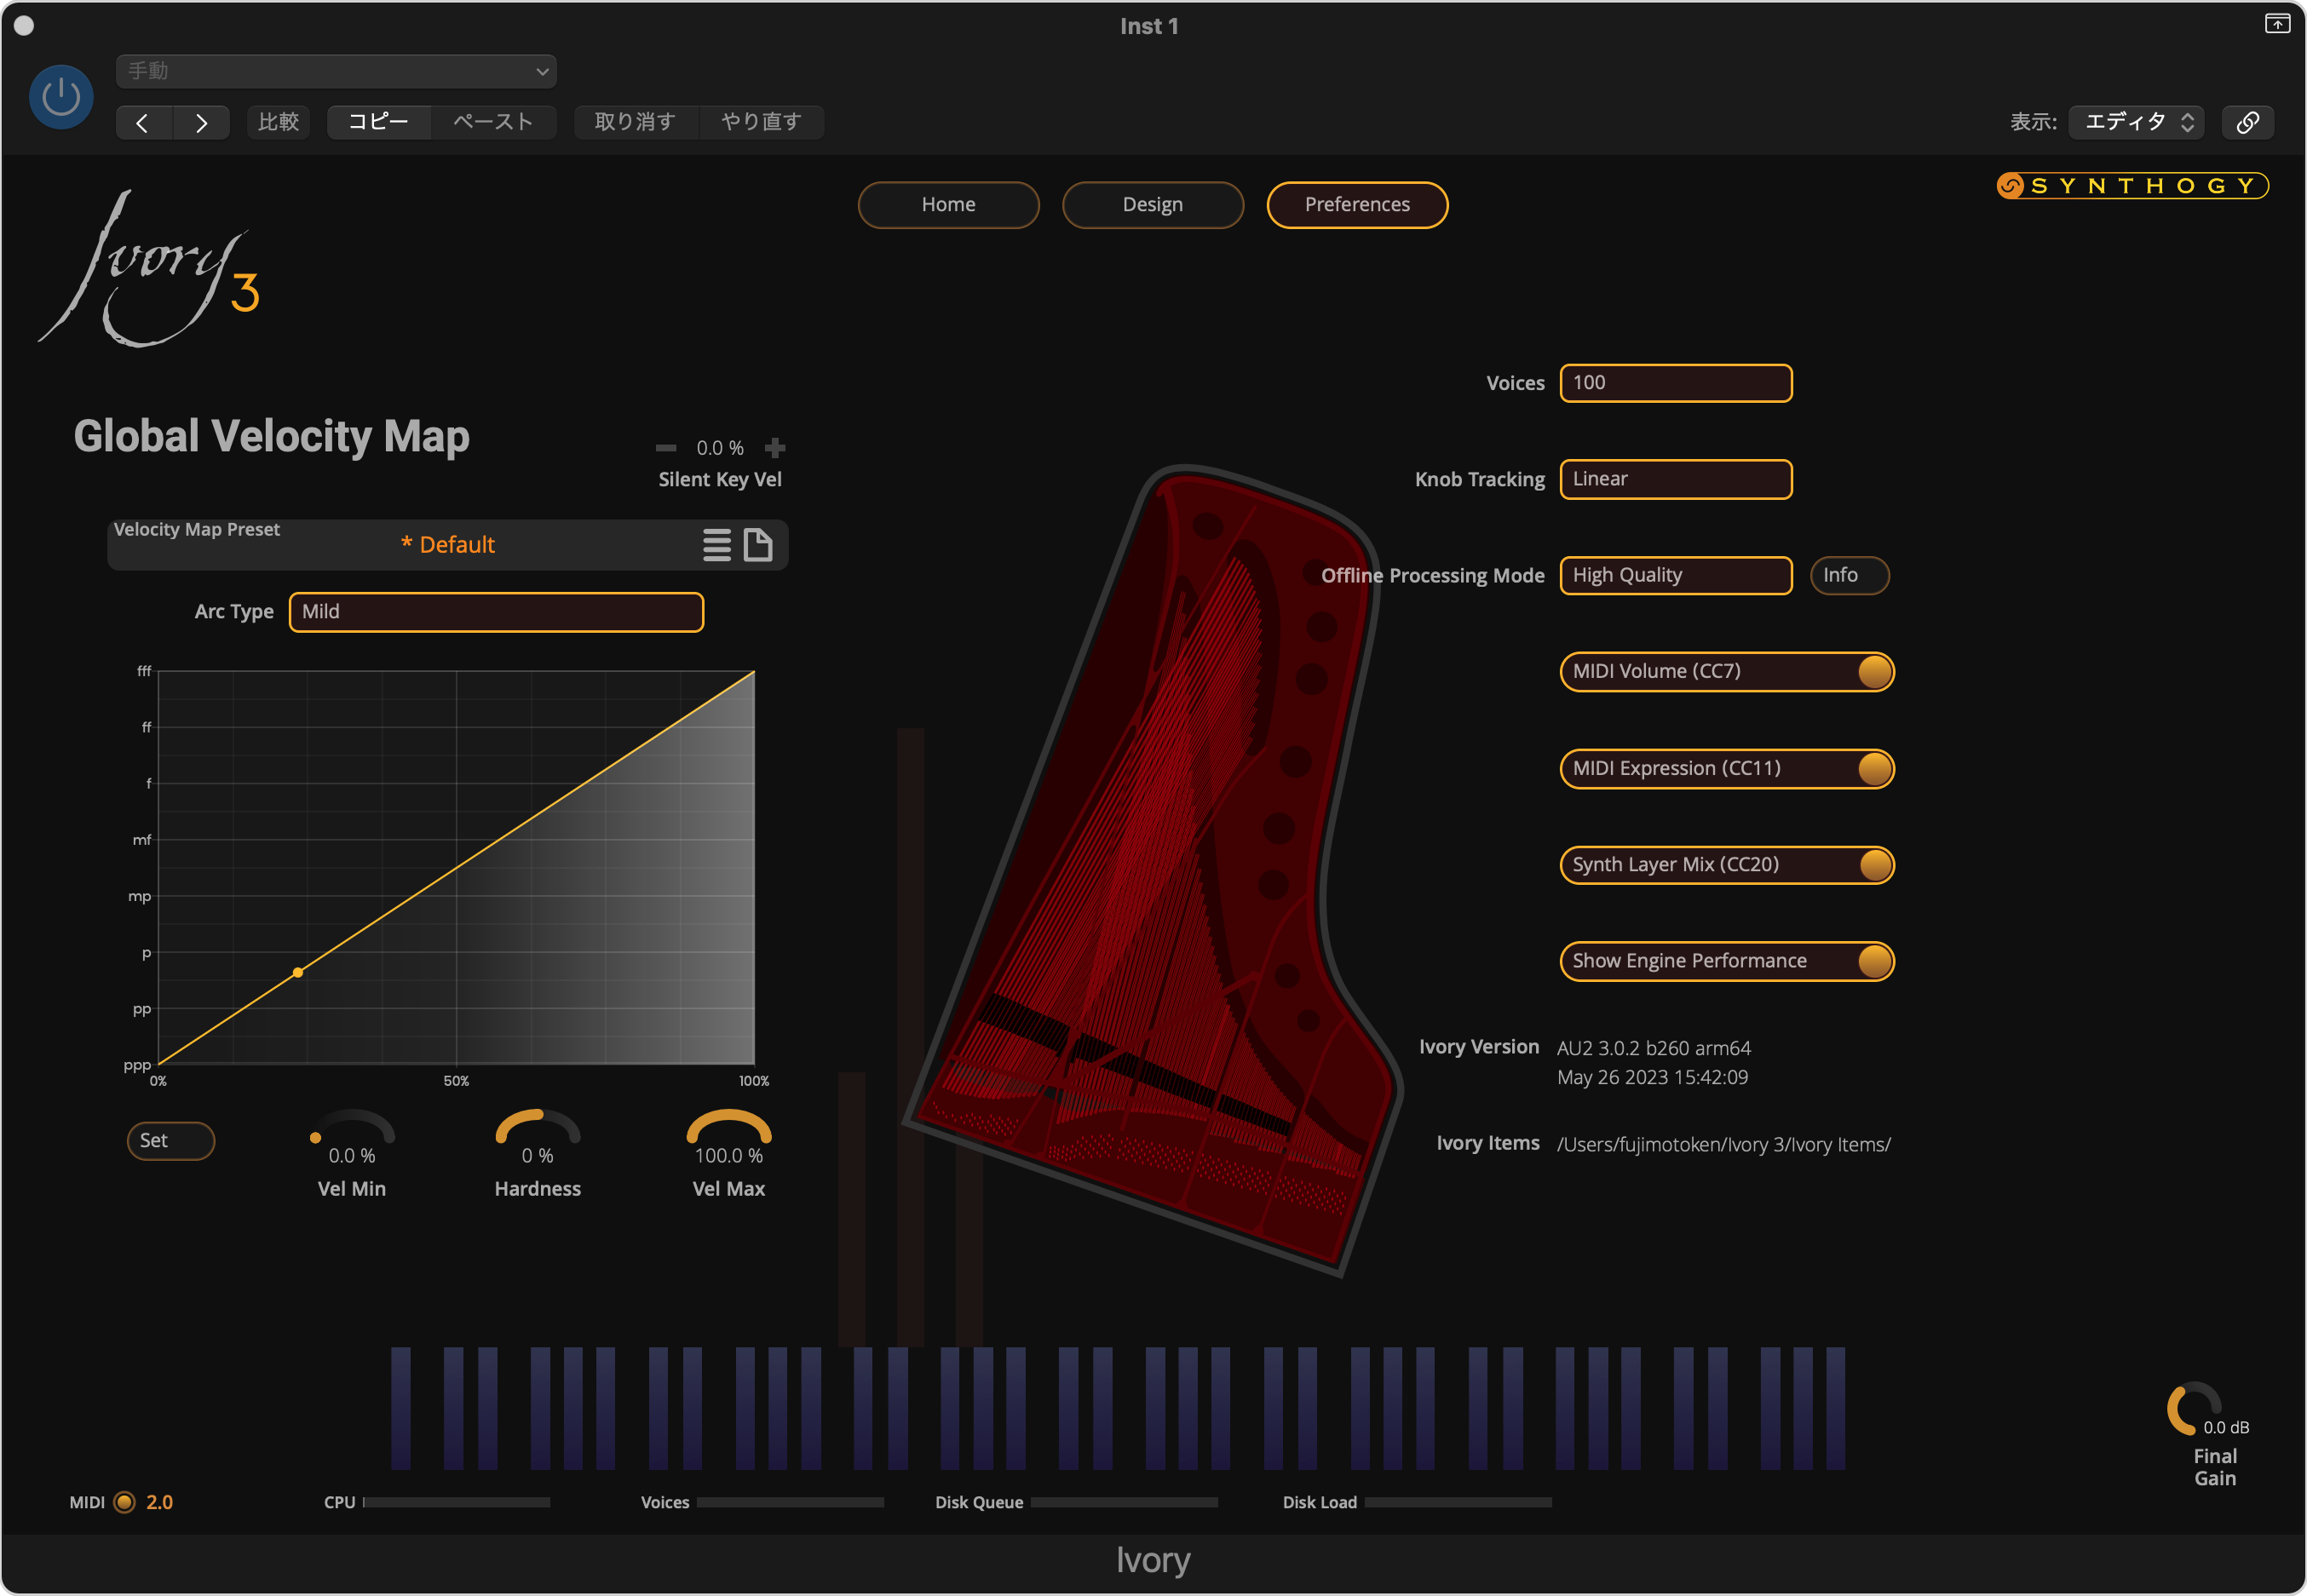Viewport: 2307px width, 1596px height.
Task: Click the previous preset arrow icon
Action: pos(143,123)
